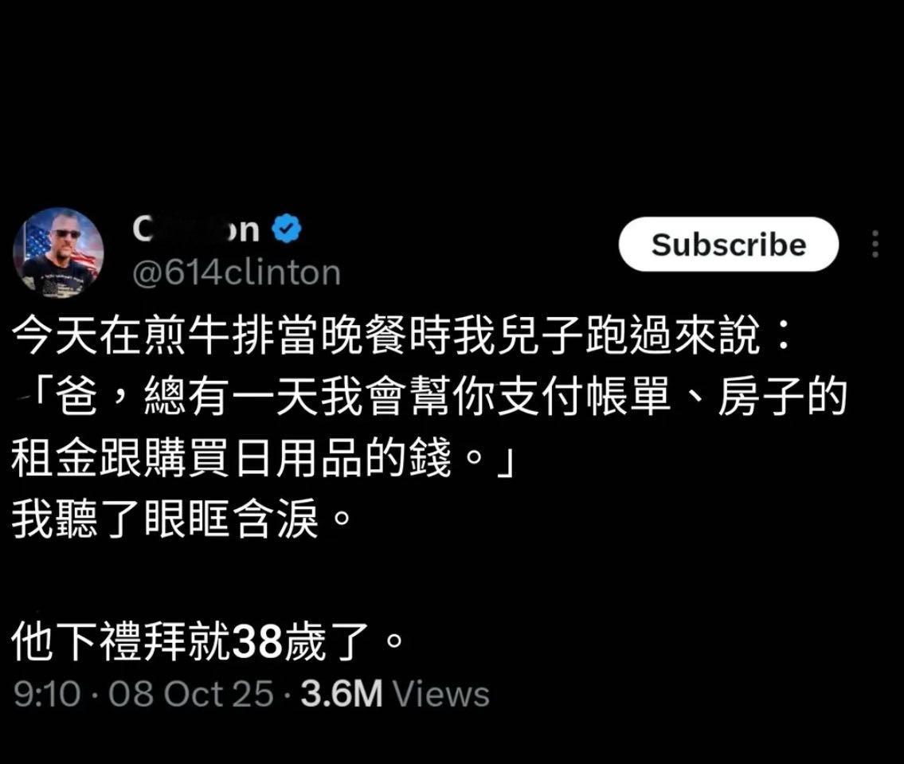The height and width of the screenshot is (764, 904).
Task: Click the line 我聽了眼眶含淚
Action: 182,519
